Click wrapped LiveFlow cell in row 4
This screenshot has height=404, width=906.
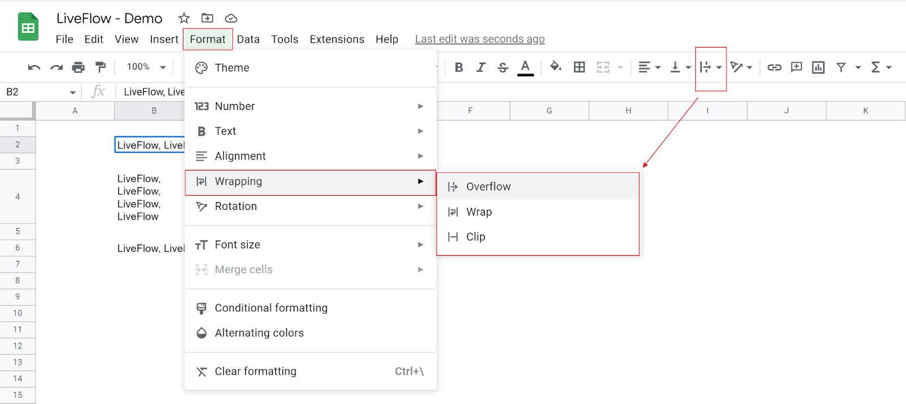point(150,197)
